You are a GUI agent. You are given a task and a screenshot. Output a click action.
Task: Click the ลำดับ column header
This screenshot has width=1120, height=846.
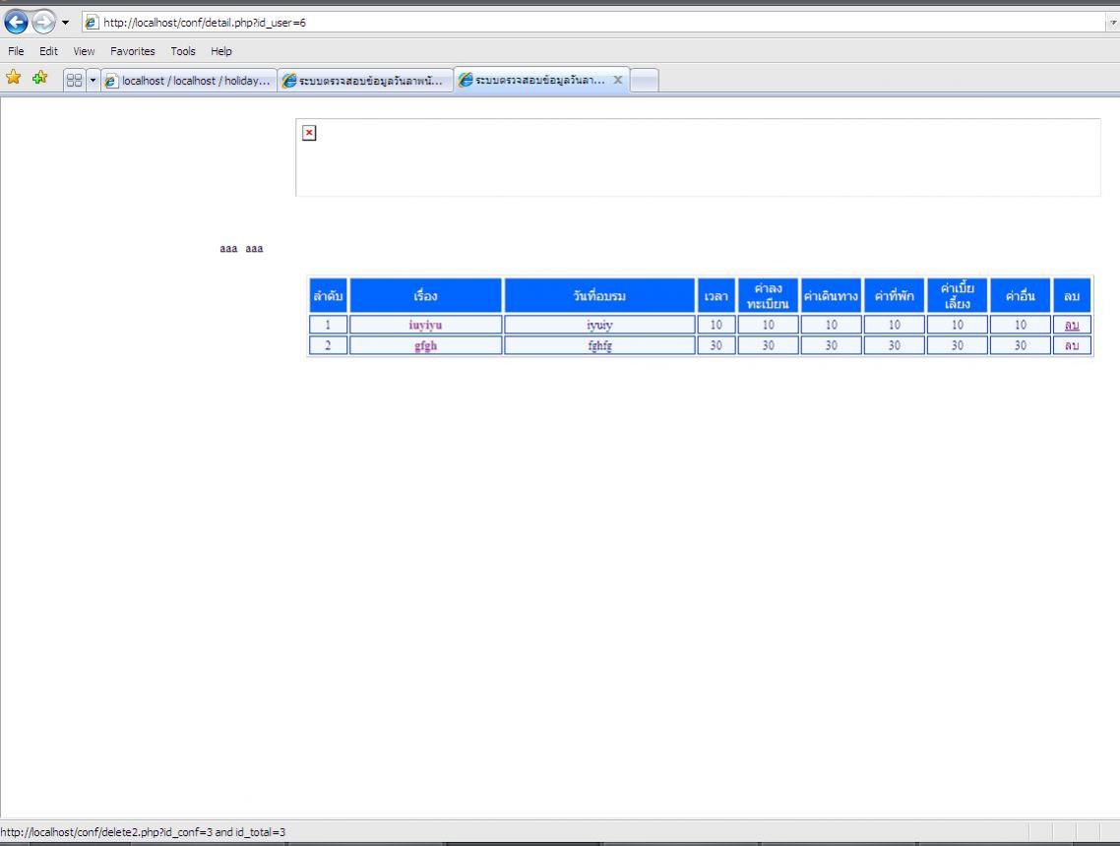point(328,295)
